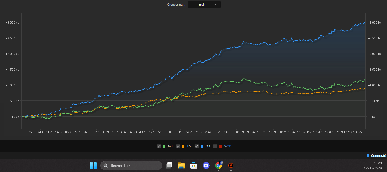Click the EV legend label
This screenshot has height=172, width=387.
(189, 146)
